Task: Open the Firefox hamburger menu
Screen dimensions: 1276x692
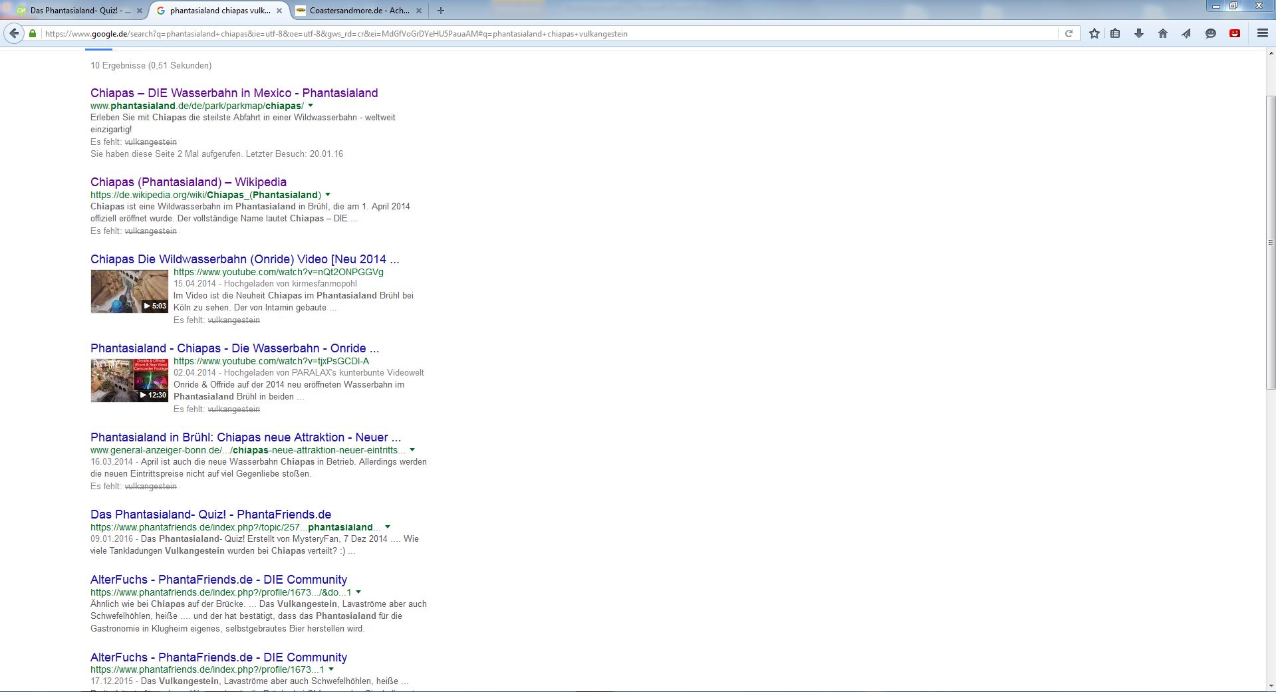Action: tap(1262, 33)
